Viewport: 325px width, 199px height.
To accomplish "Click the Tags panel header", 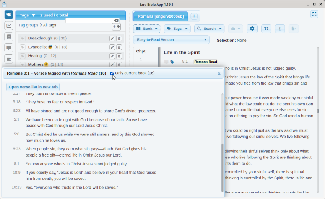I will point(70,15).
